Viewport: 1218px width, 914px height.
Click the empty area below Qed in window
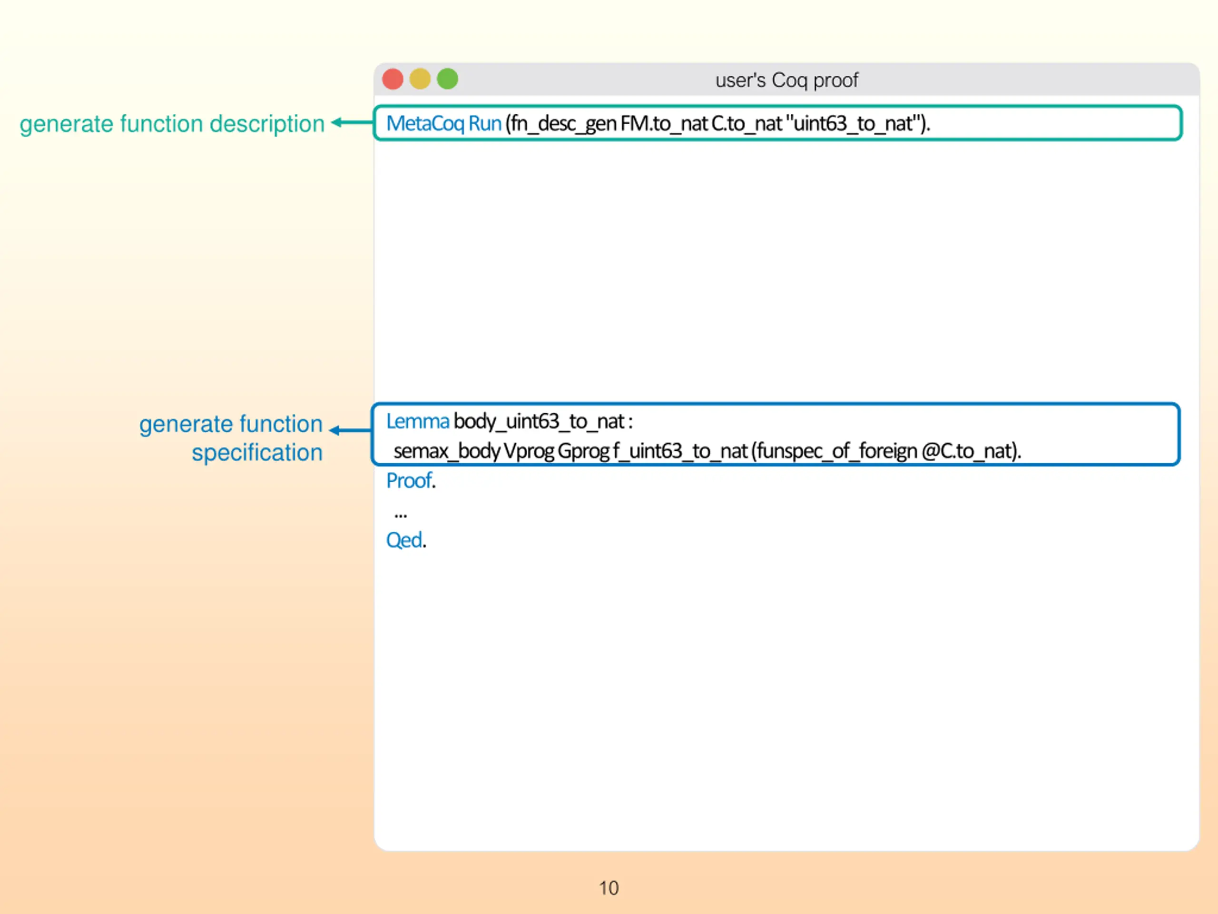pos(786,700)
